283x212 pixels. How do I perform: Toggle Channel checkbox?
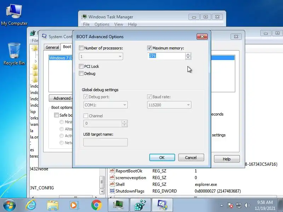[86, 116]
